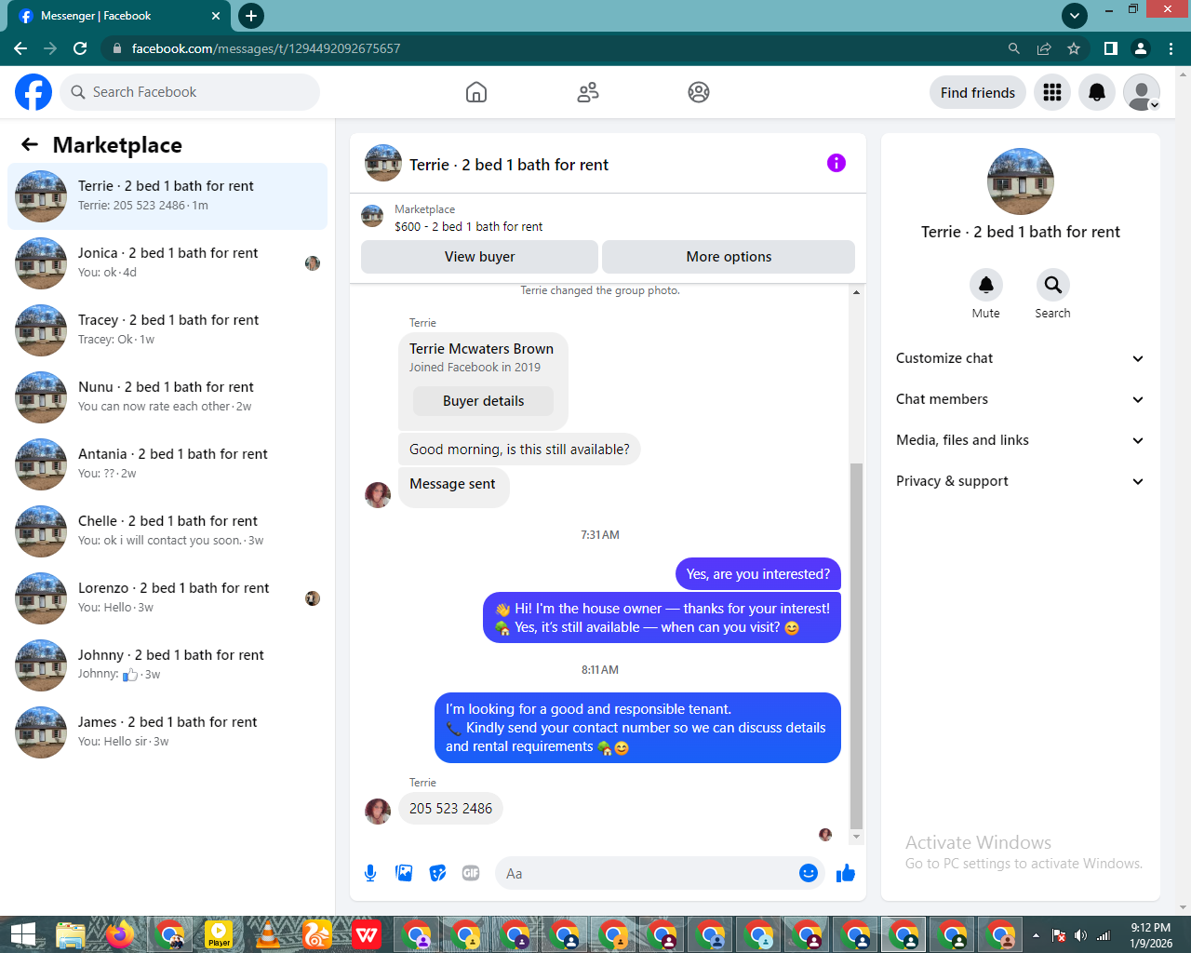The image size is (1191, 953).
Task: Open Buyer details for Terrie
Action: (483, 401)
